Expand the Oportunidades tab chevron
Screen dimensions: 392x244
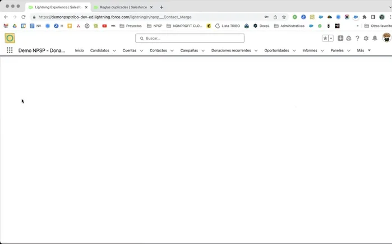[x=294, y=50]
